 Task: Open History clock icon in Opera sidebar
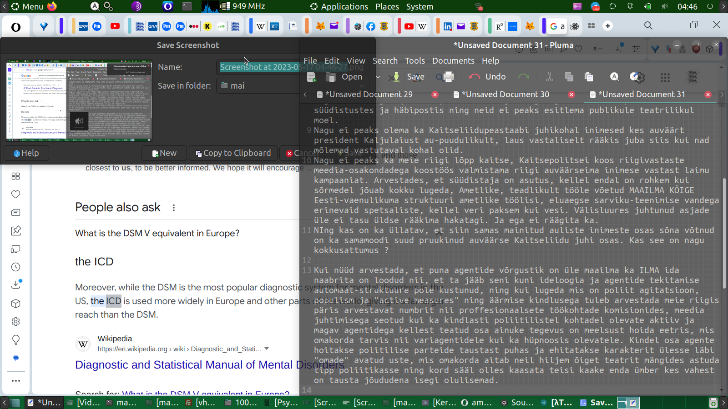click(x=16, y=267)
